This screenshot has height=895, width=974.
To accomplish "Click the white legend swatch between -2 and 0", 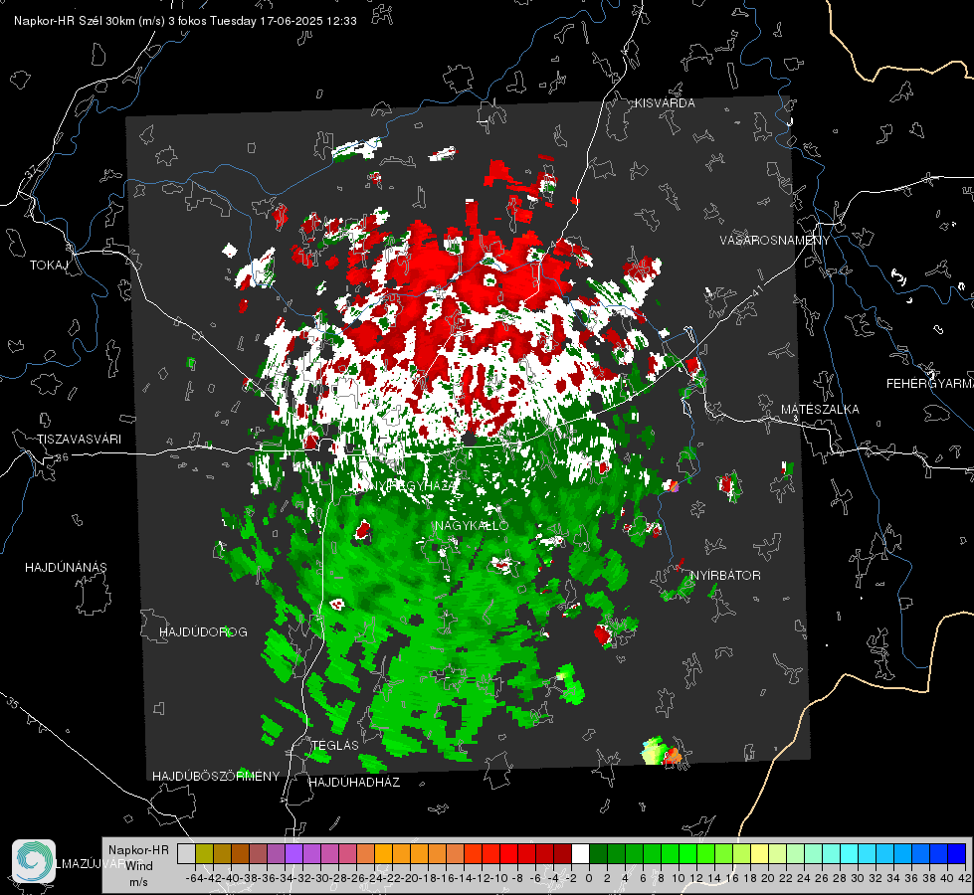I will tap(580, 853).
